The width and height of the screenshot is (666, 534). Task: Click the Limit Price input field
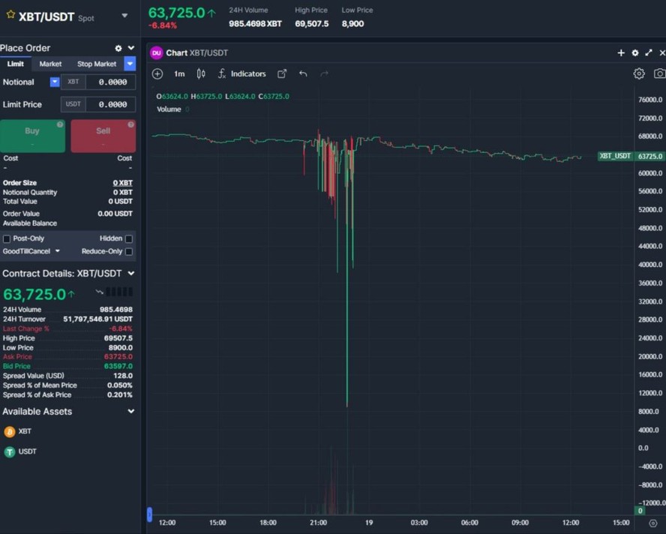[x=109, y=104]
